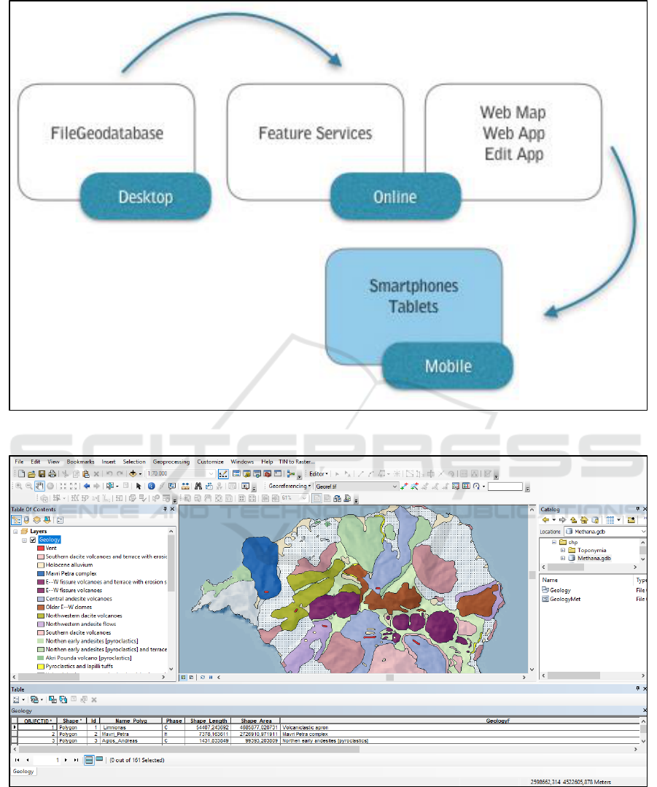Click the Select Elements arrow tool
The image size is (657, 787).
138,486
